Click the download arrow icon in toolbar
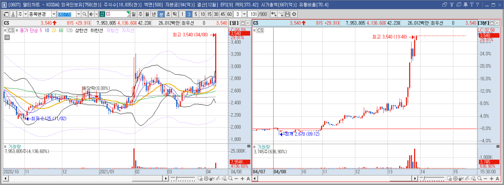The width and height of the screenshot is (504, 185). pos(13,14)
